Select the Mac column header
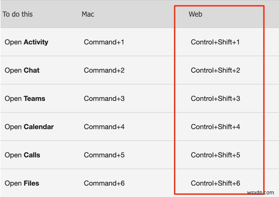The image size is (279, 197). tap(88, 14)
